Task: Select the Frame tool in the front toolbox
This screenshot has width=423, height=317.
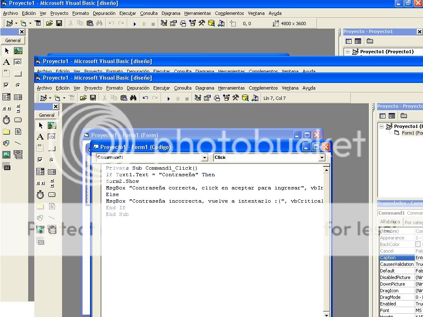Action: pyautogui.click(x=40, y=149)
